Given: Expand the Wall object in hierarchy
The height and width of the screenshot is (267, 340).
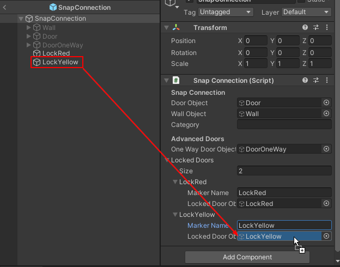Looking at the screenshot, I should coord(29,28).
